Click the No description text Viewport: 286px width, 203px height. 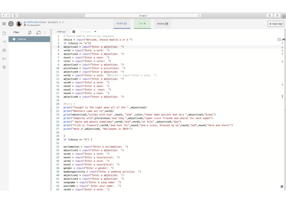tap(34, 25)
